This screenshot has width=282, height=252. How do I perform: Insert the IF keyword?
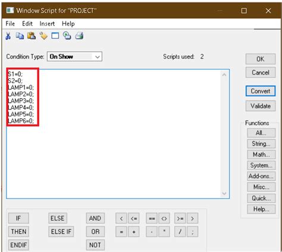pos(18,218)
